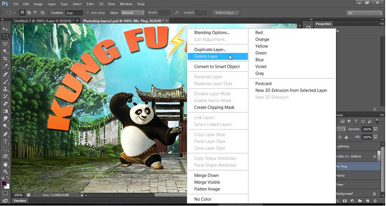Open the Filter menu

[91, 4]
